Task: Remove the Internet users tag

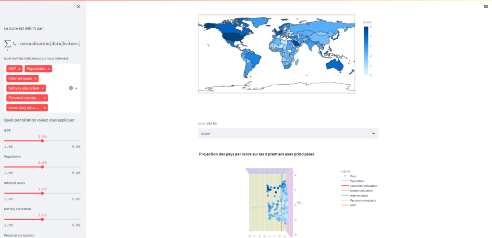Action: 36,79
